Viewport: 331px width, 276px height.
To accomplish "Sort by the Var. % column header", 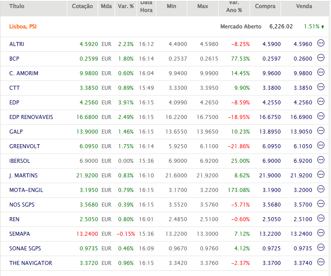I will click(x=126, y=6).
